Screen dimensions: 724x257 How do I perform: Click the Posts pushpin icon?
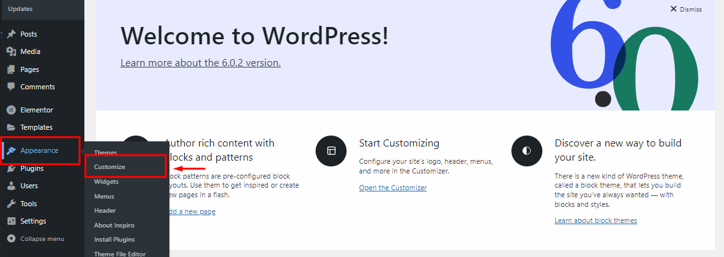coord(11,34)
